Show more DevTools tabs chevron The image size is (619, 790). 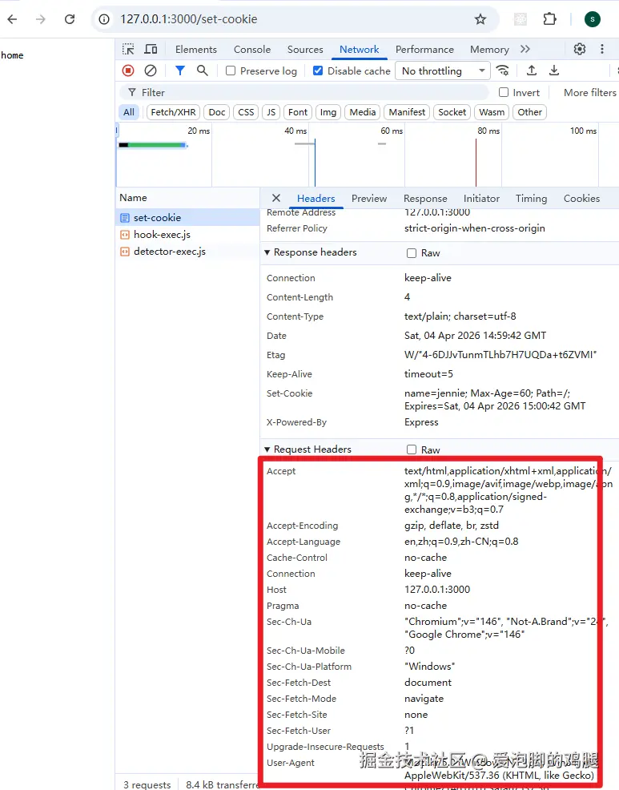point(525,49)
